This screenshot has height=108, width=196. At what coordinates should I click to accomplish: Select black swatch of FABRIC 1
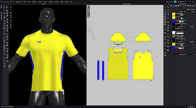tap(174, 29)
